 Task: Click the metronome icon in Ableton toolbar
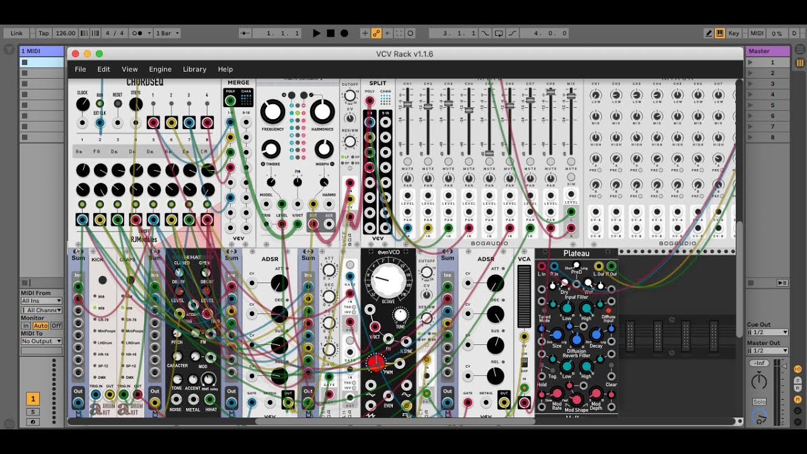tap(138, 33)
